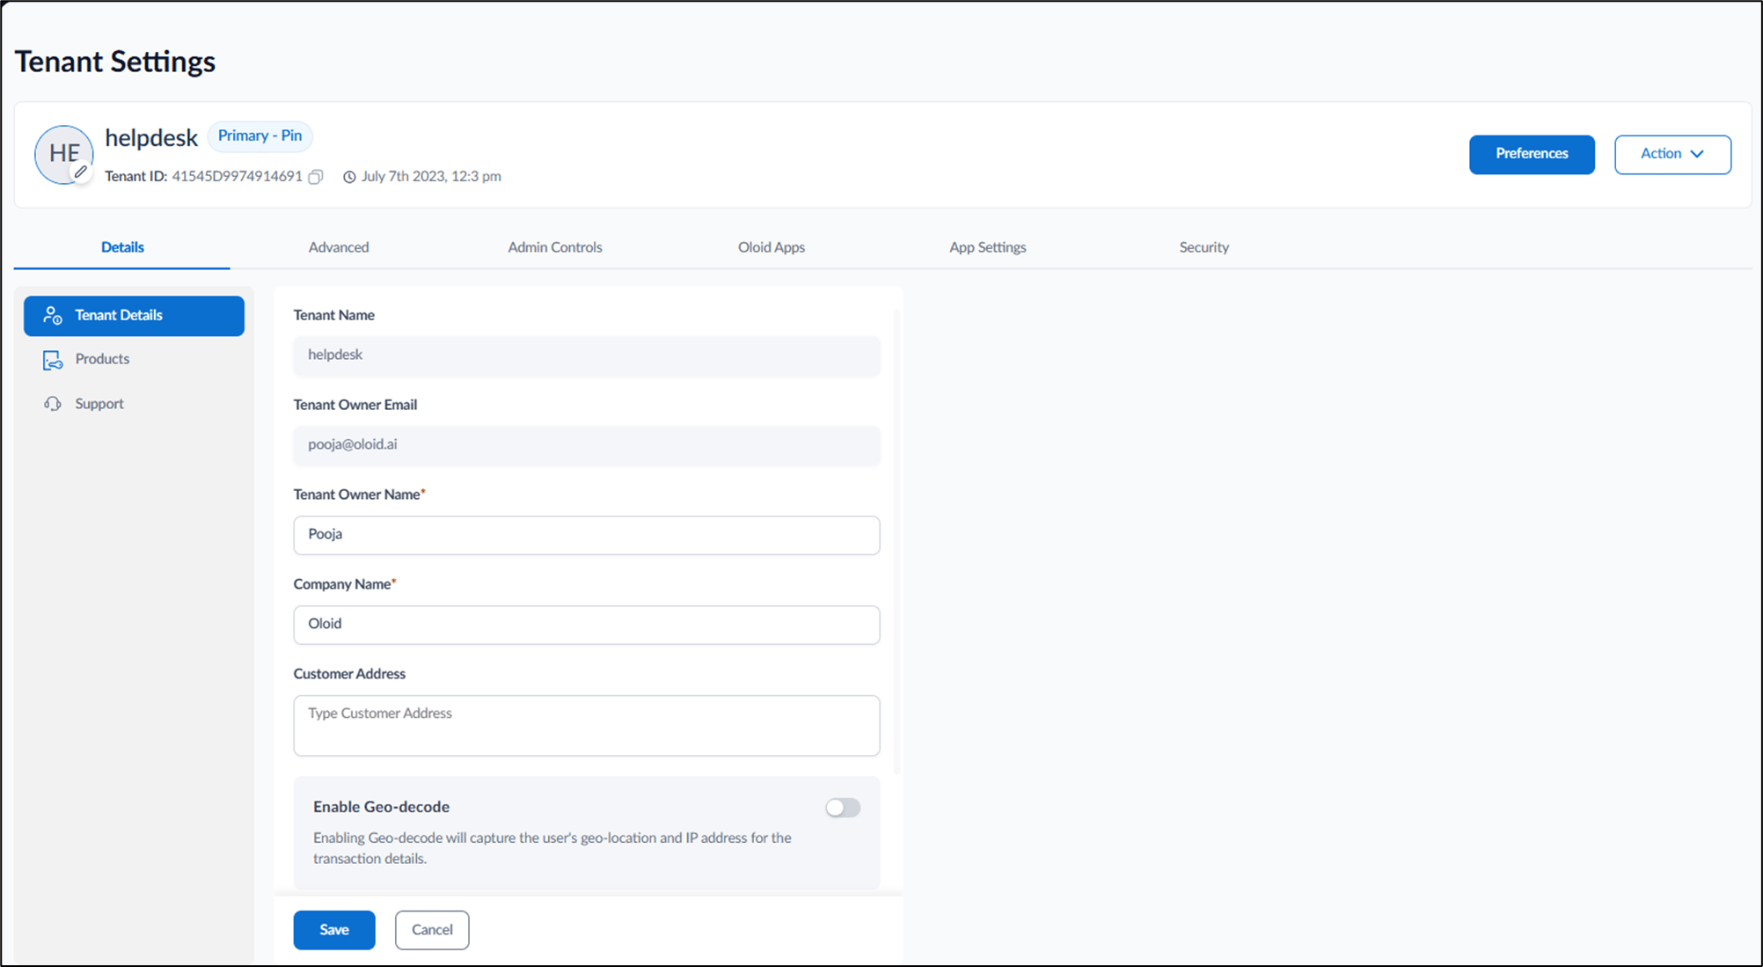Go to the Admin Controls tab
The height and width of the screenshot is (967, 1763).
click(555, 247)
